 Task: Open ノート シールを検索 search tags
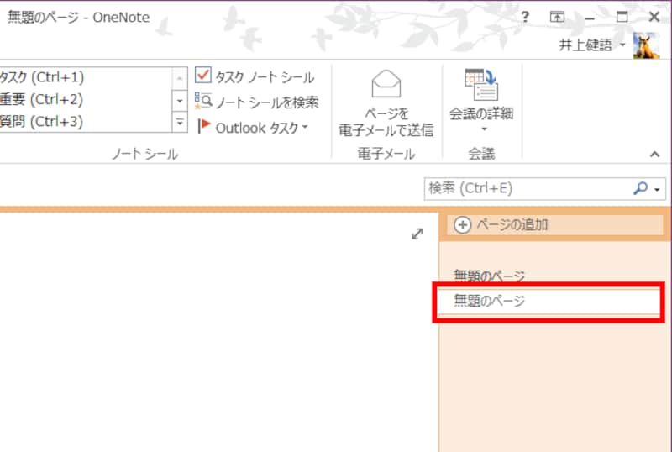coord(257,102)
